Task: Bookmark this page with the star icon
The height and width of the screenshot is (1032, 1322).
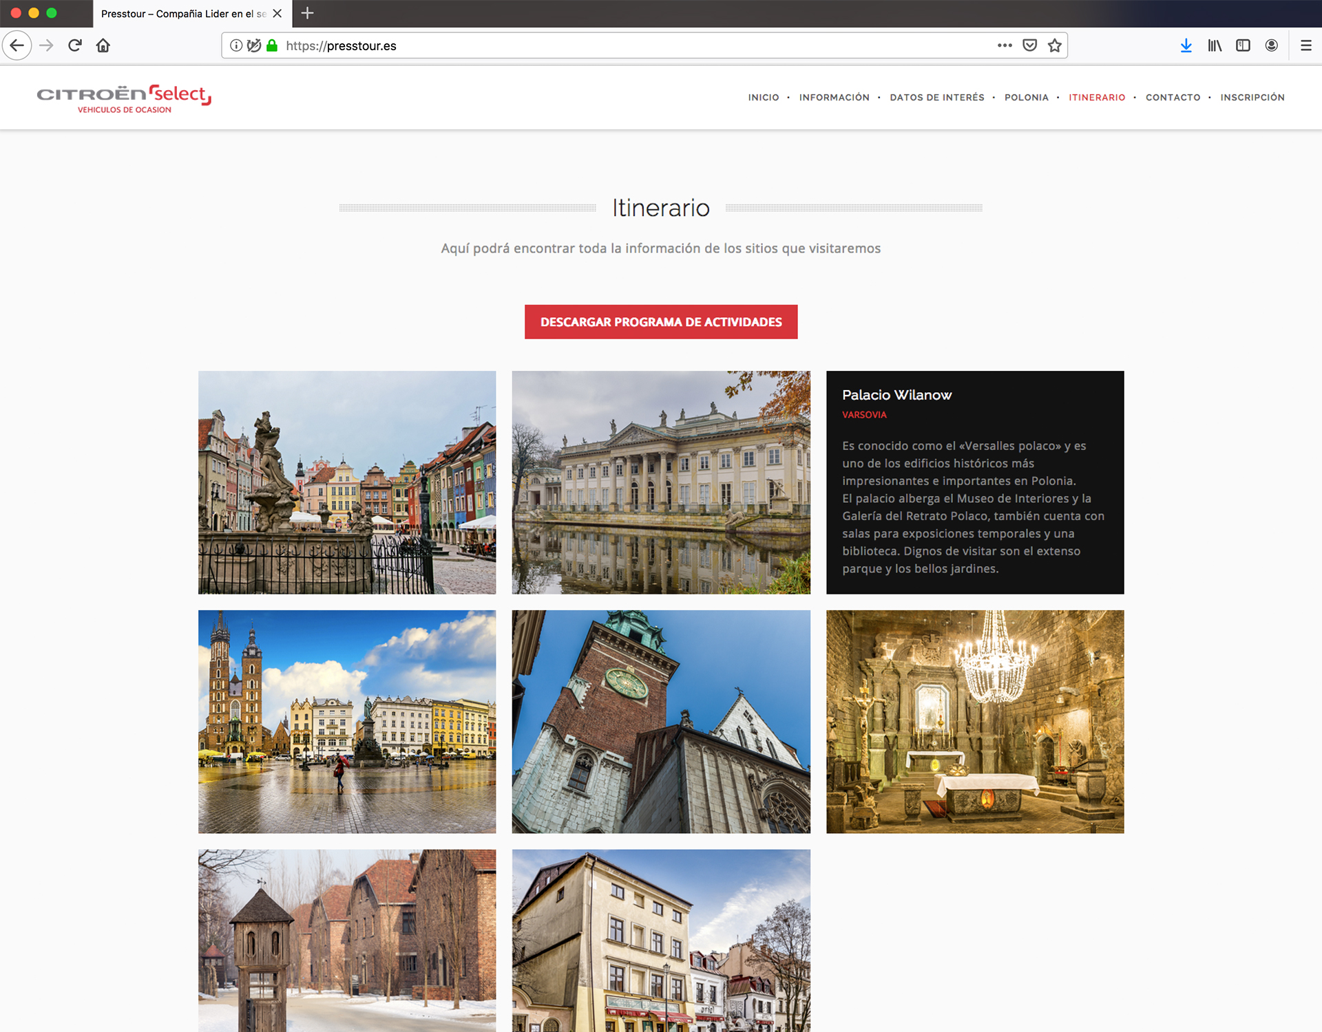Action: click(1054, 45)
